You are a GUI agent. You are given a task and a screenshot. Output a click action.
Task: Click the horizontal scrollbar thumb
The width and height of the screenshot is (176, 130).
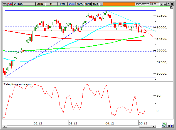[x=145, y=126]
